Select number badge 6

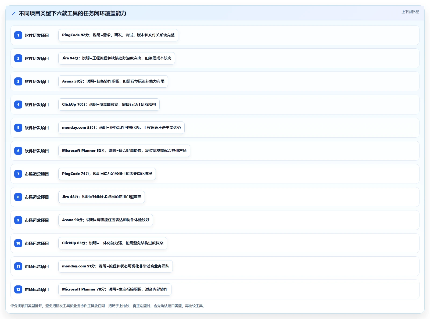[18, 151]
